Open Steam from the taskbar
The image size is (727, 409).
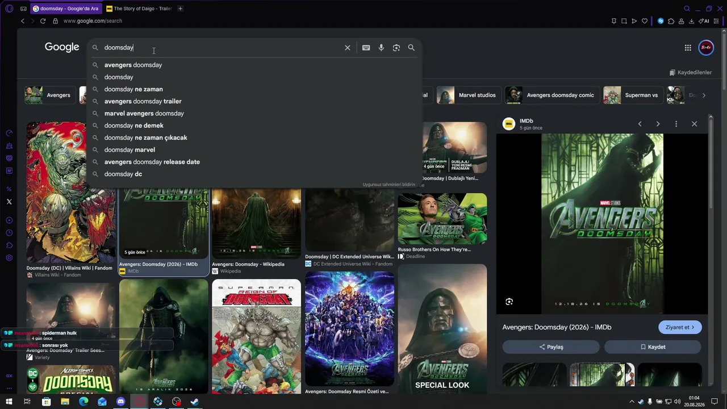point(195,402)
